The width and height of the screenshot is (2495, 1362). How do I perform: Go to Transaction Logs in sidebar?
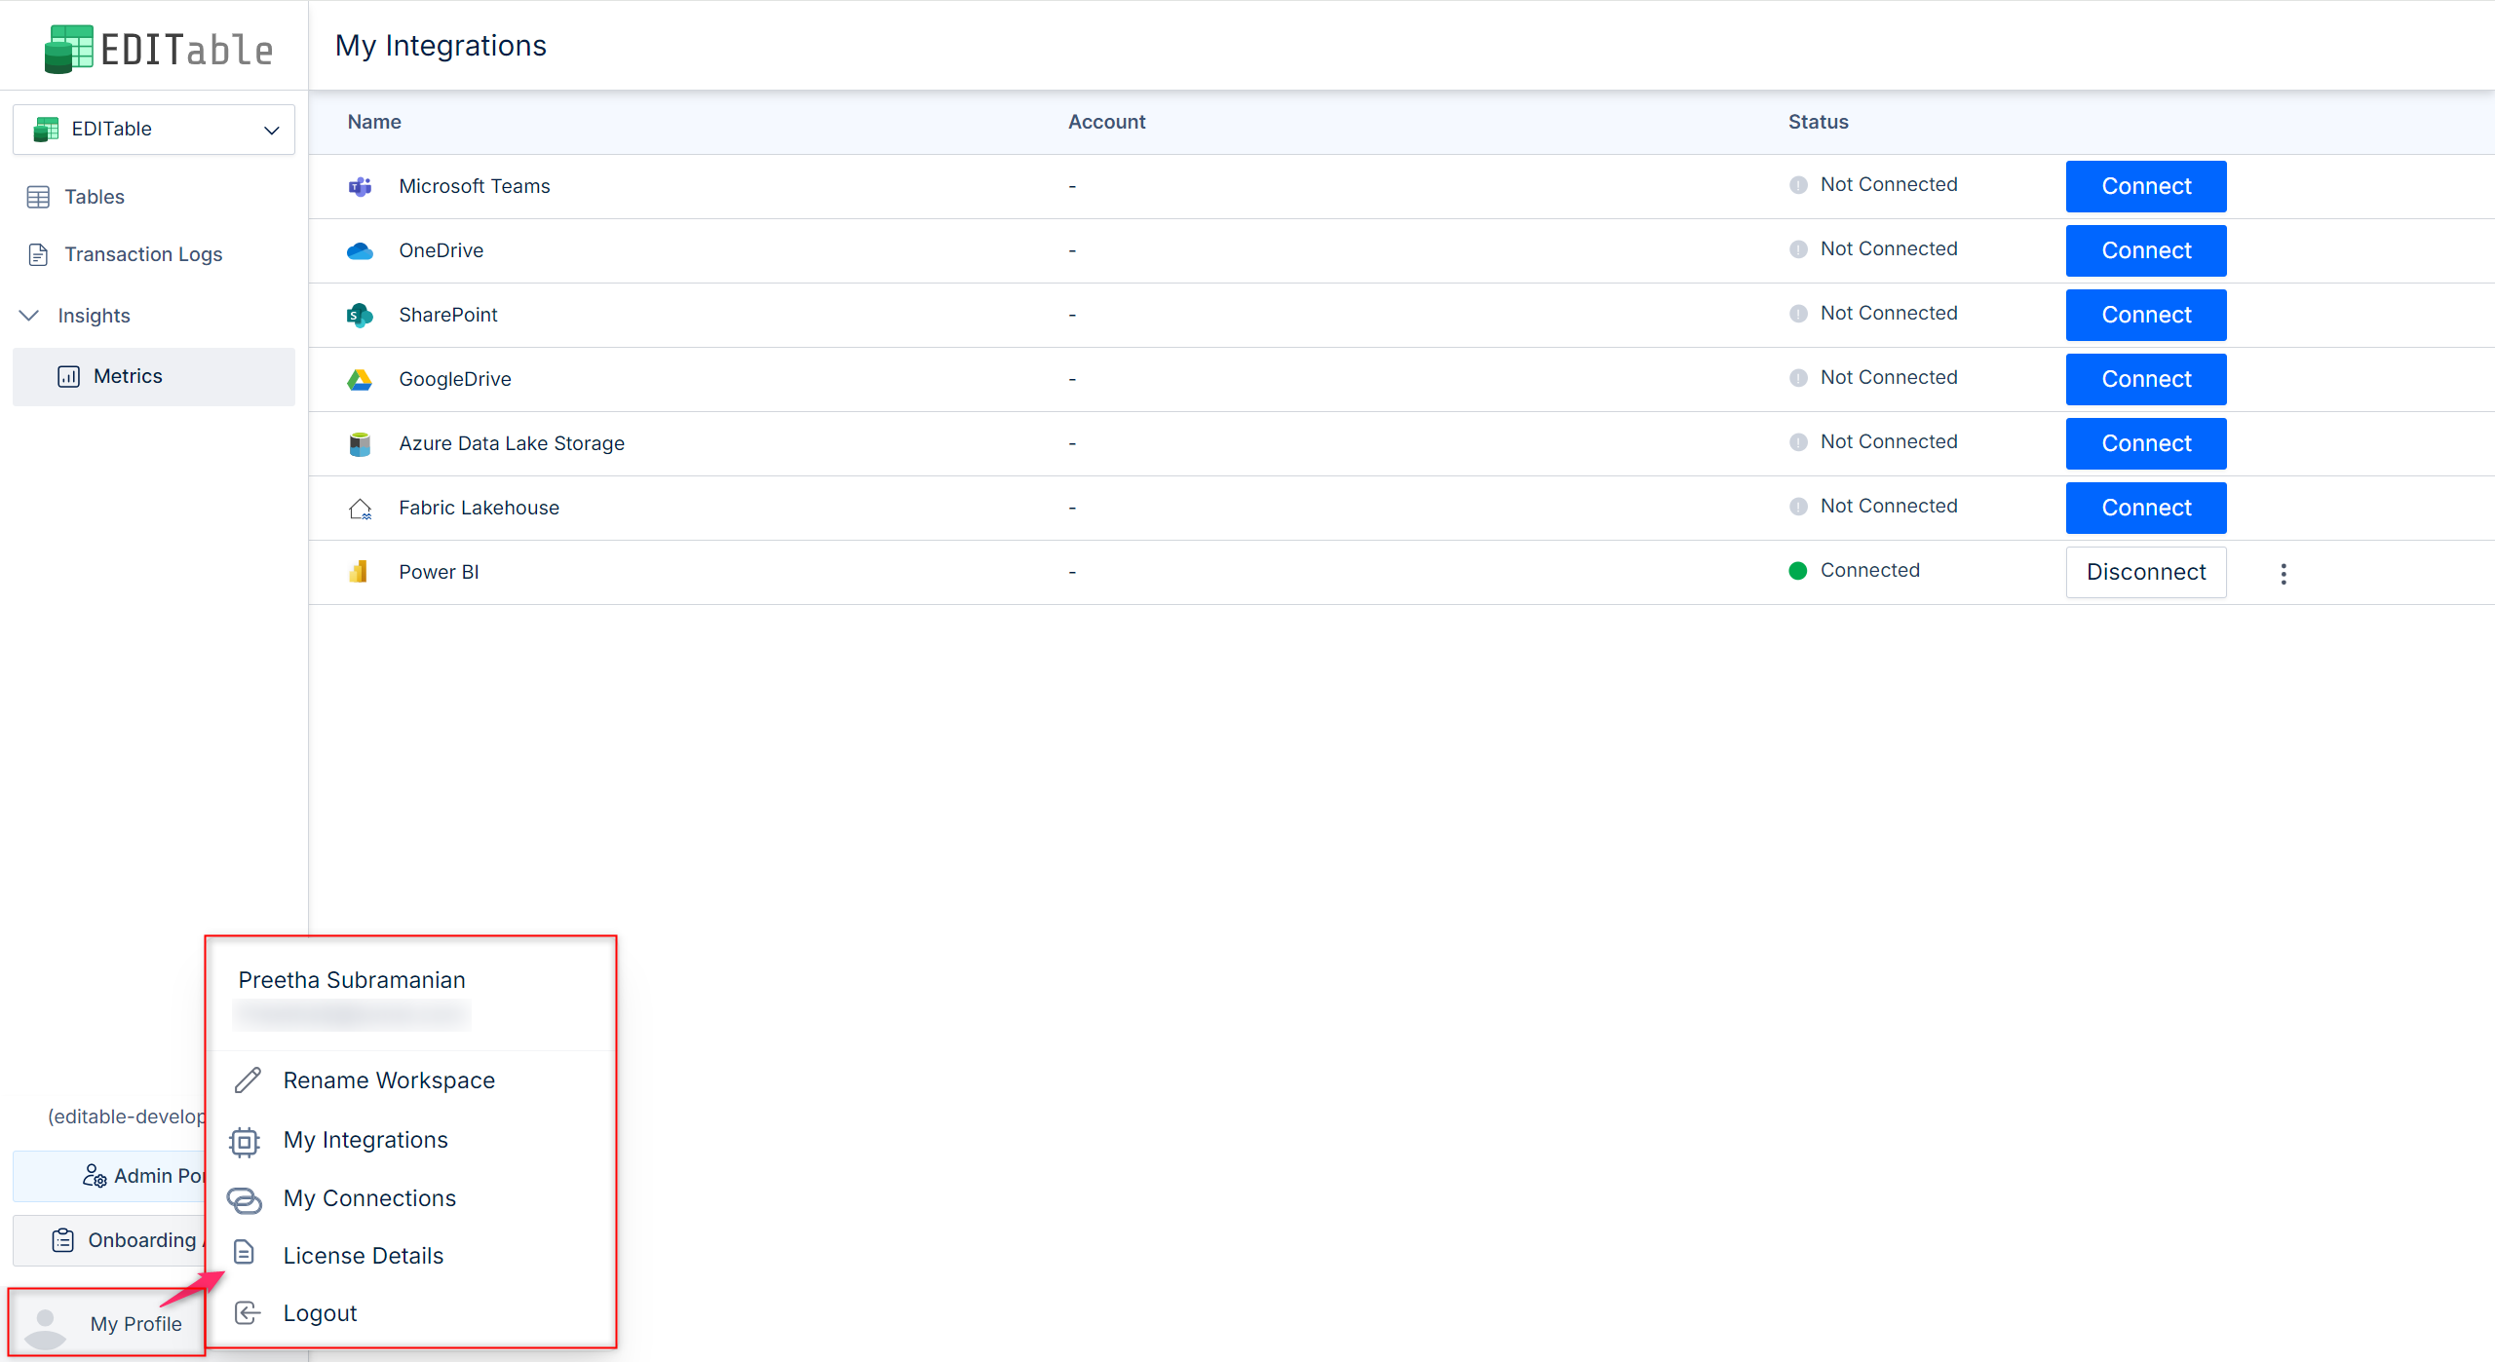pyautogui.click(x=143, y=254)
